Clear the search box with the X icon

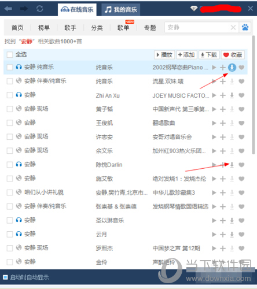tap(233, 27)
